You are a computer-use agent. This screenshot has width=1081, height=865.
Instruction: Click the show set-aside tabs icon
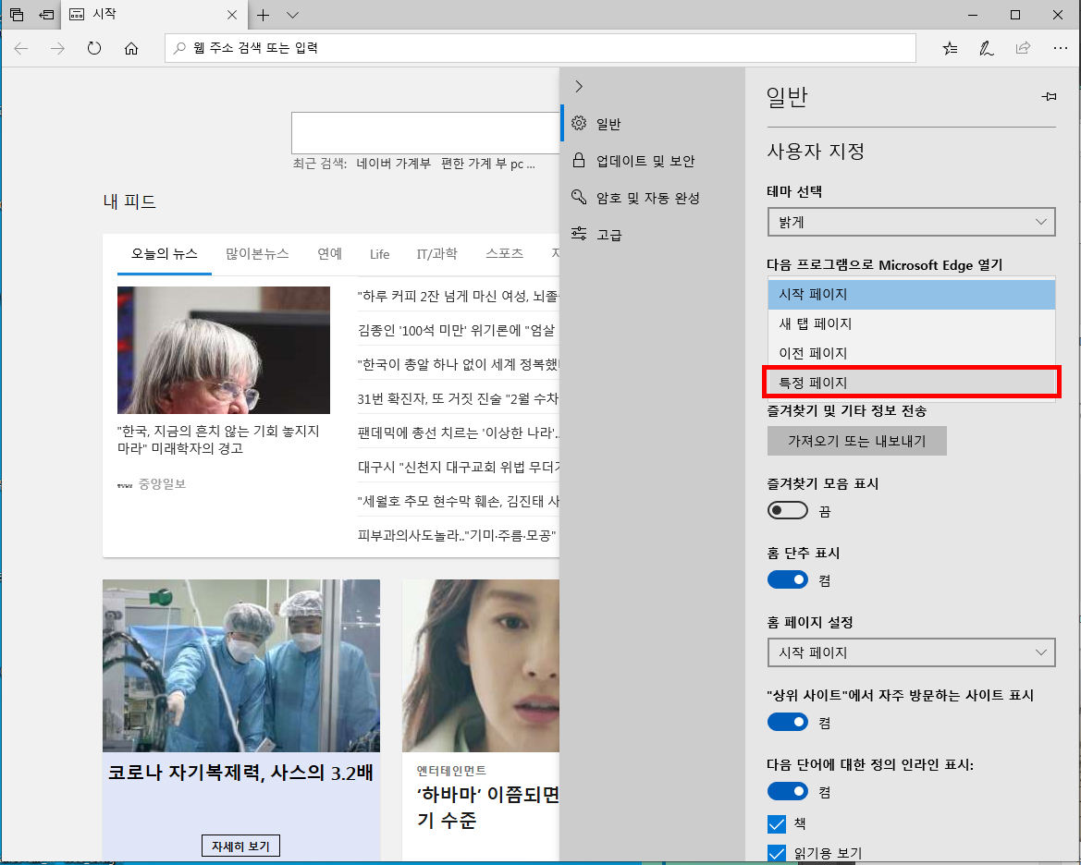click(46, 15)
